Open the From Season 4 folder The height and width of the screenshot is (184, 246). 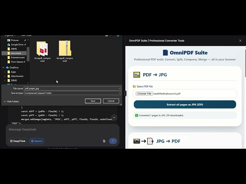[18, 62]
